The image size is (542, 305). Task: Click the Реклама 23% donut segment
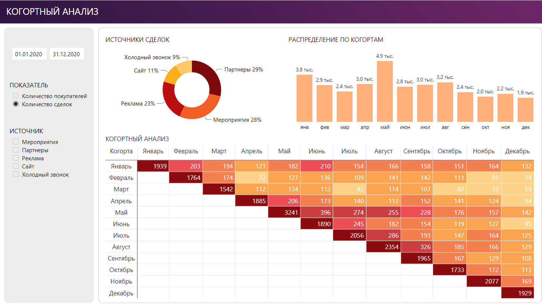pyautogui.click(x=171, y=100)
